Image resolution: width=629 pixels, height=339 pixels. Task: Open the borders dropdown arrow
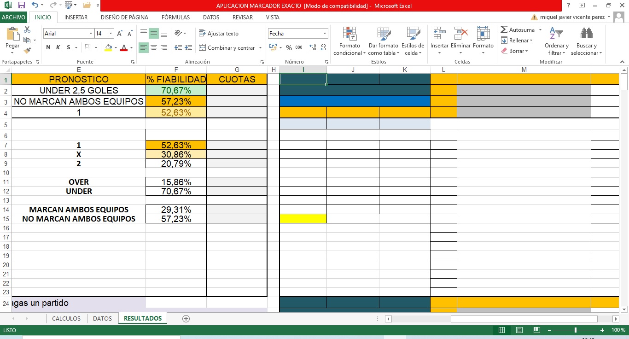[x=96, y=47]
